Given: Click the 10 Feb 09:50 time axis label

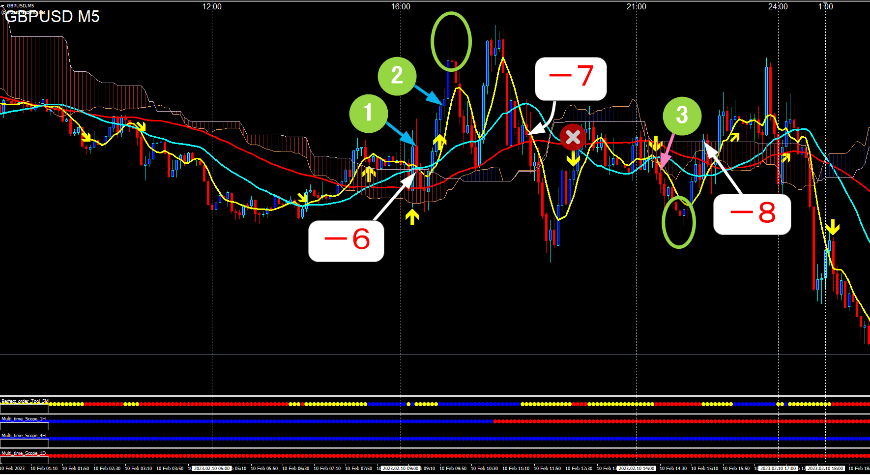Looking at the screenshot, I should tap(453, 469).
